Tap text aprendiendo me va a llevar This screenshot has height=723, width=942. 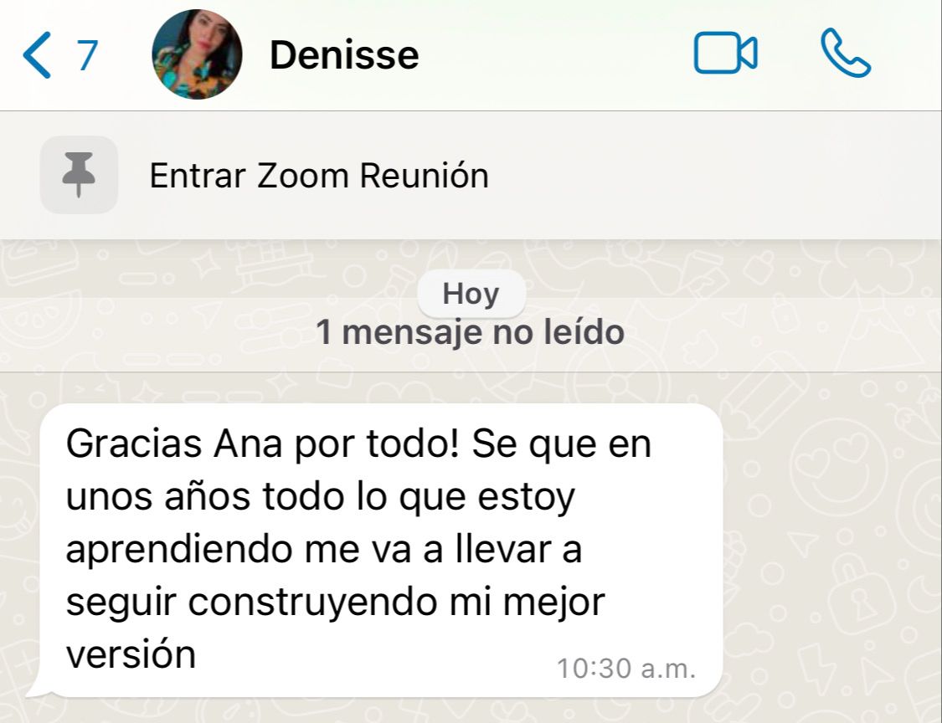[324, 550]
